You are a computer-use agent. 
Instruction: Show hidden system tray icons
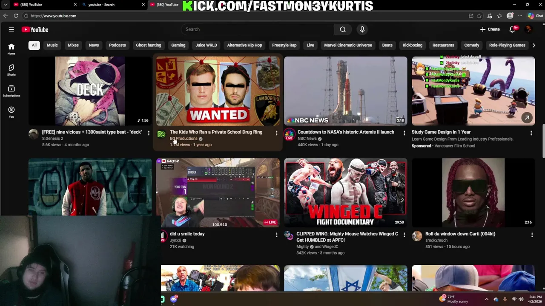[487, 299]
